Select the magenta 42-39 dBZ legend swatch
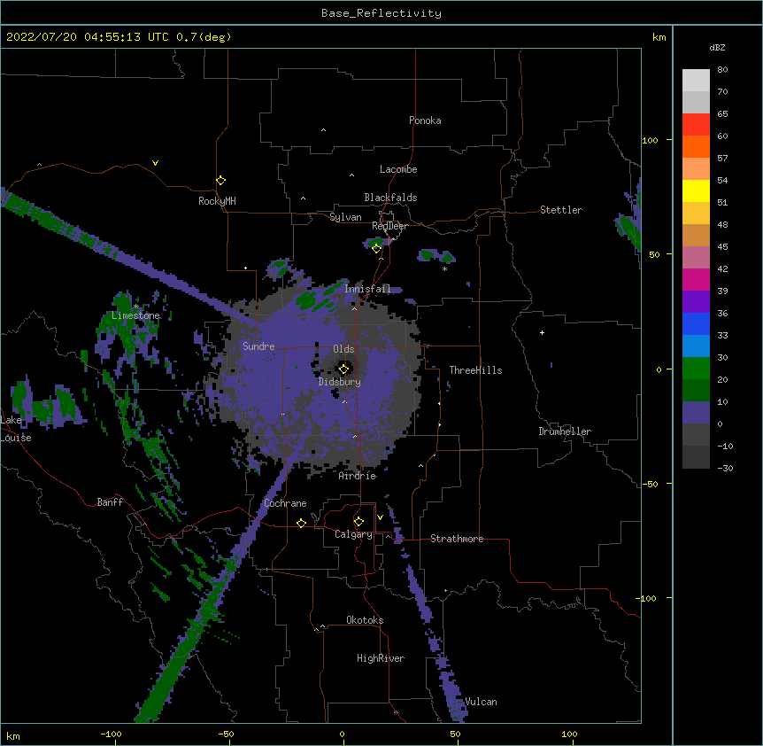Image resolution: width=763 pixels, height=746 pixels. tap(696, 279)
